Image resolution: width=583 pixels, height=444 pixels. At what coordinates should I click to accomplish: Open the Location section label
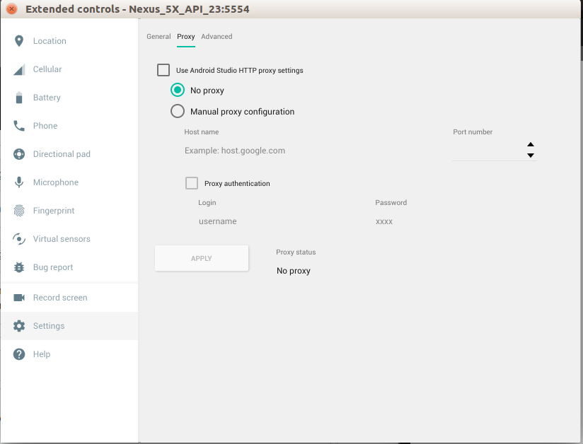point(50,41)
